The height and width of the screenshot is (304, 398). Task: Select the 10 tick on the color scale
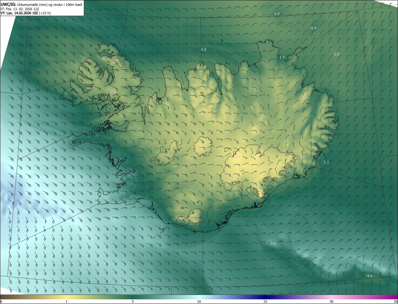pyautogui.click(x=199, y=302)
